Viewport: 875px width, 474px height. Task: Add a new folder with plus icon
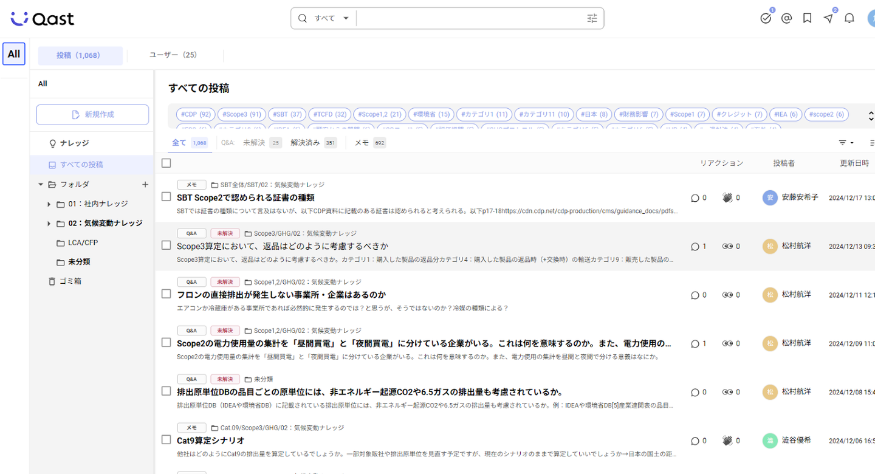(145, 184)
